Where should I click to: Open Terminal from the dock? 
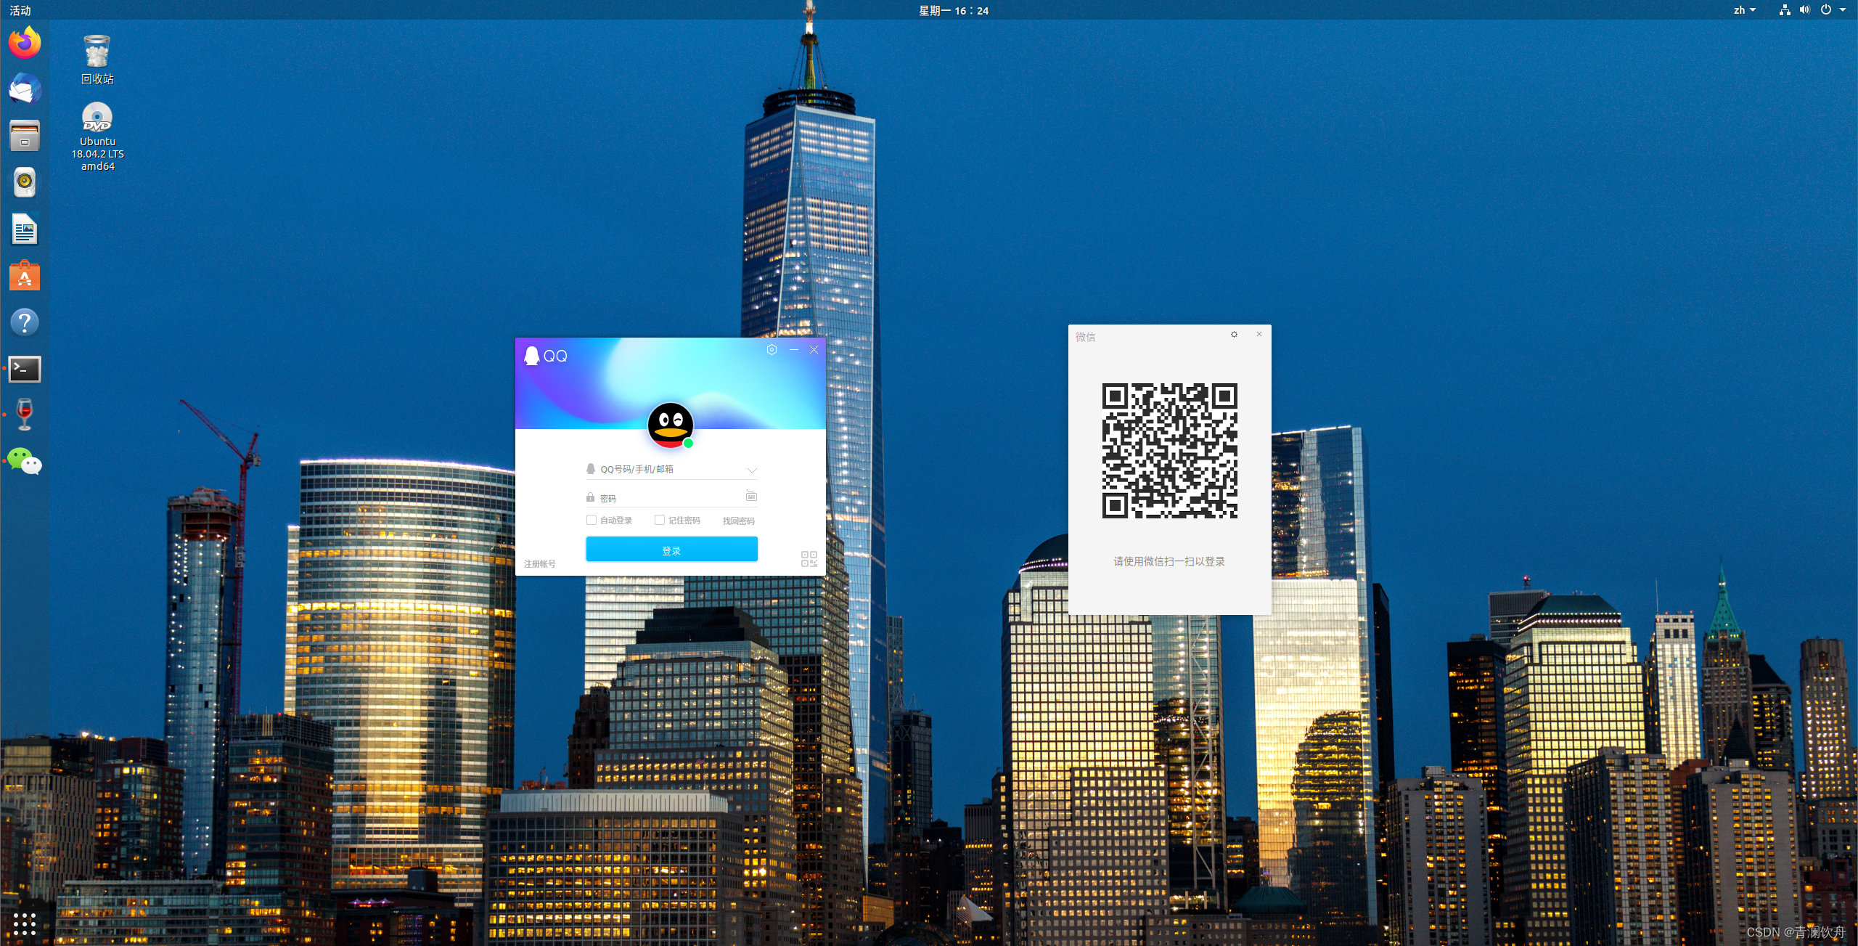point(25,369)
